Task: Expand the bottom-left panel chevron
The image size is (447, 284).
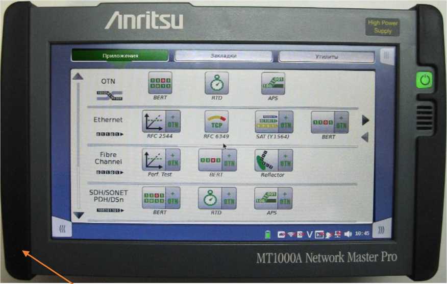Action: click(x=62, y=229)
